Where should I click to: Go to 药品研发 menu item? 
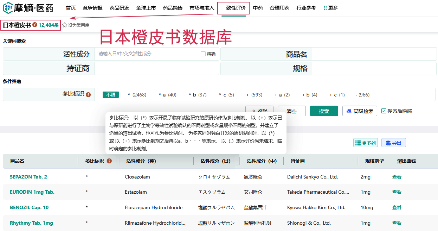119,8
